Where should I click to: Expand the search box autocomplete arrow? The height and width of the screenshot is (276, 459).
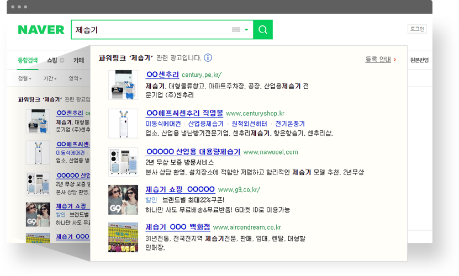click(x=246, y=30)
